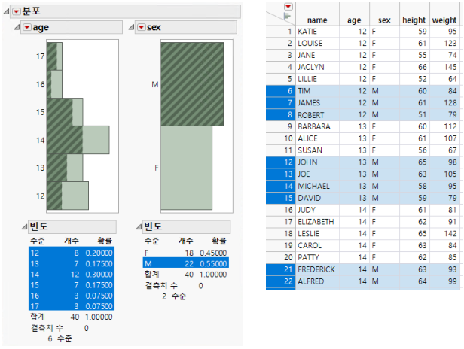Select the age 17 histogram bar
Screen dimensions: 464x349
(54, 56)
